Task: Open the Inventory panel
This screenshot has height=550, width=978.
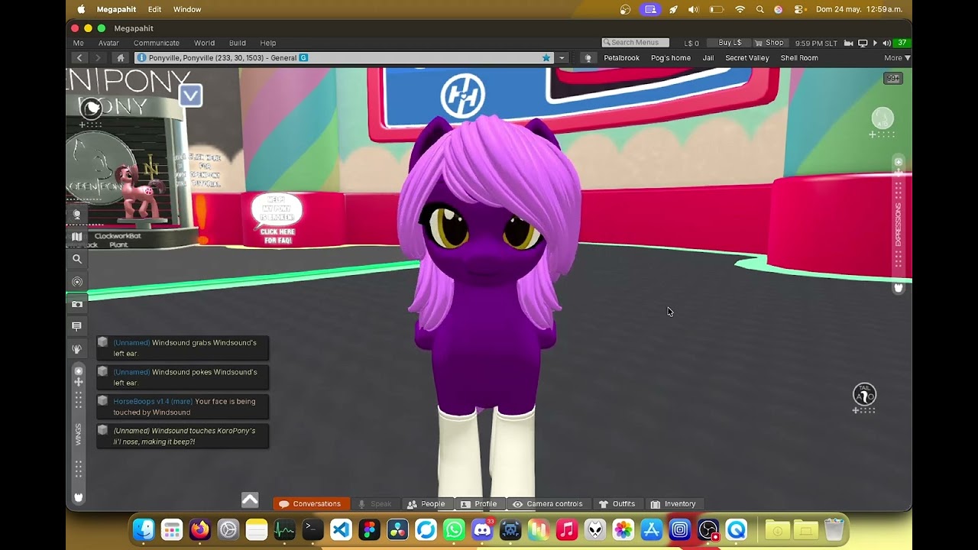Action: click(x=673, y=504)
